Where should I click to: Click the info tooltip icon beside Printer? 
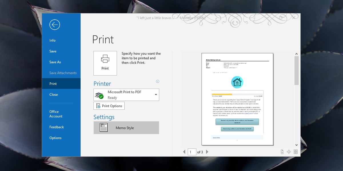(157, 81)
